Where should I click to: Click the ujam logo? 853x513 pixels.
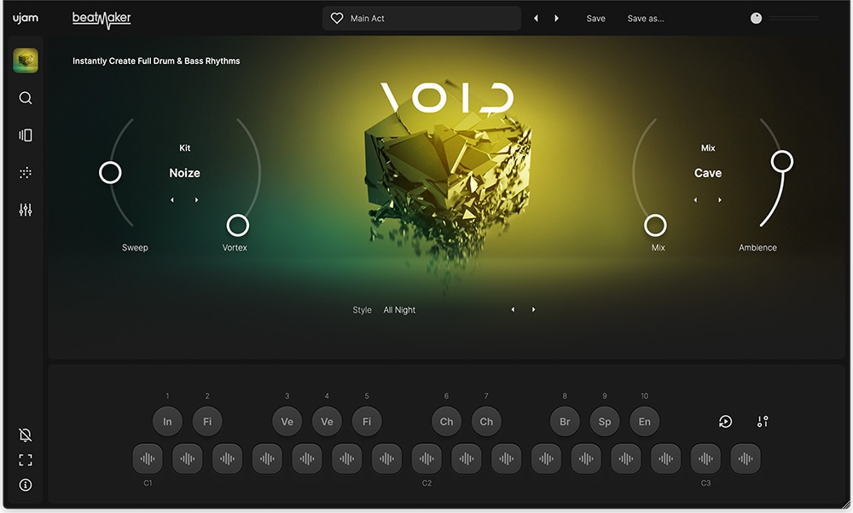pyautogui.click(x=26, y=18)
